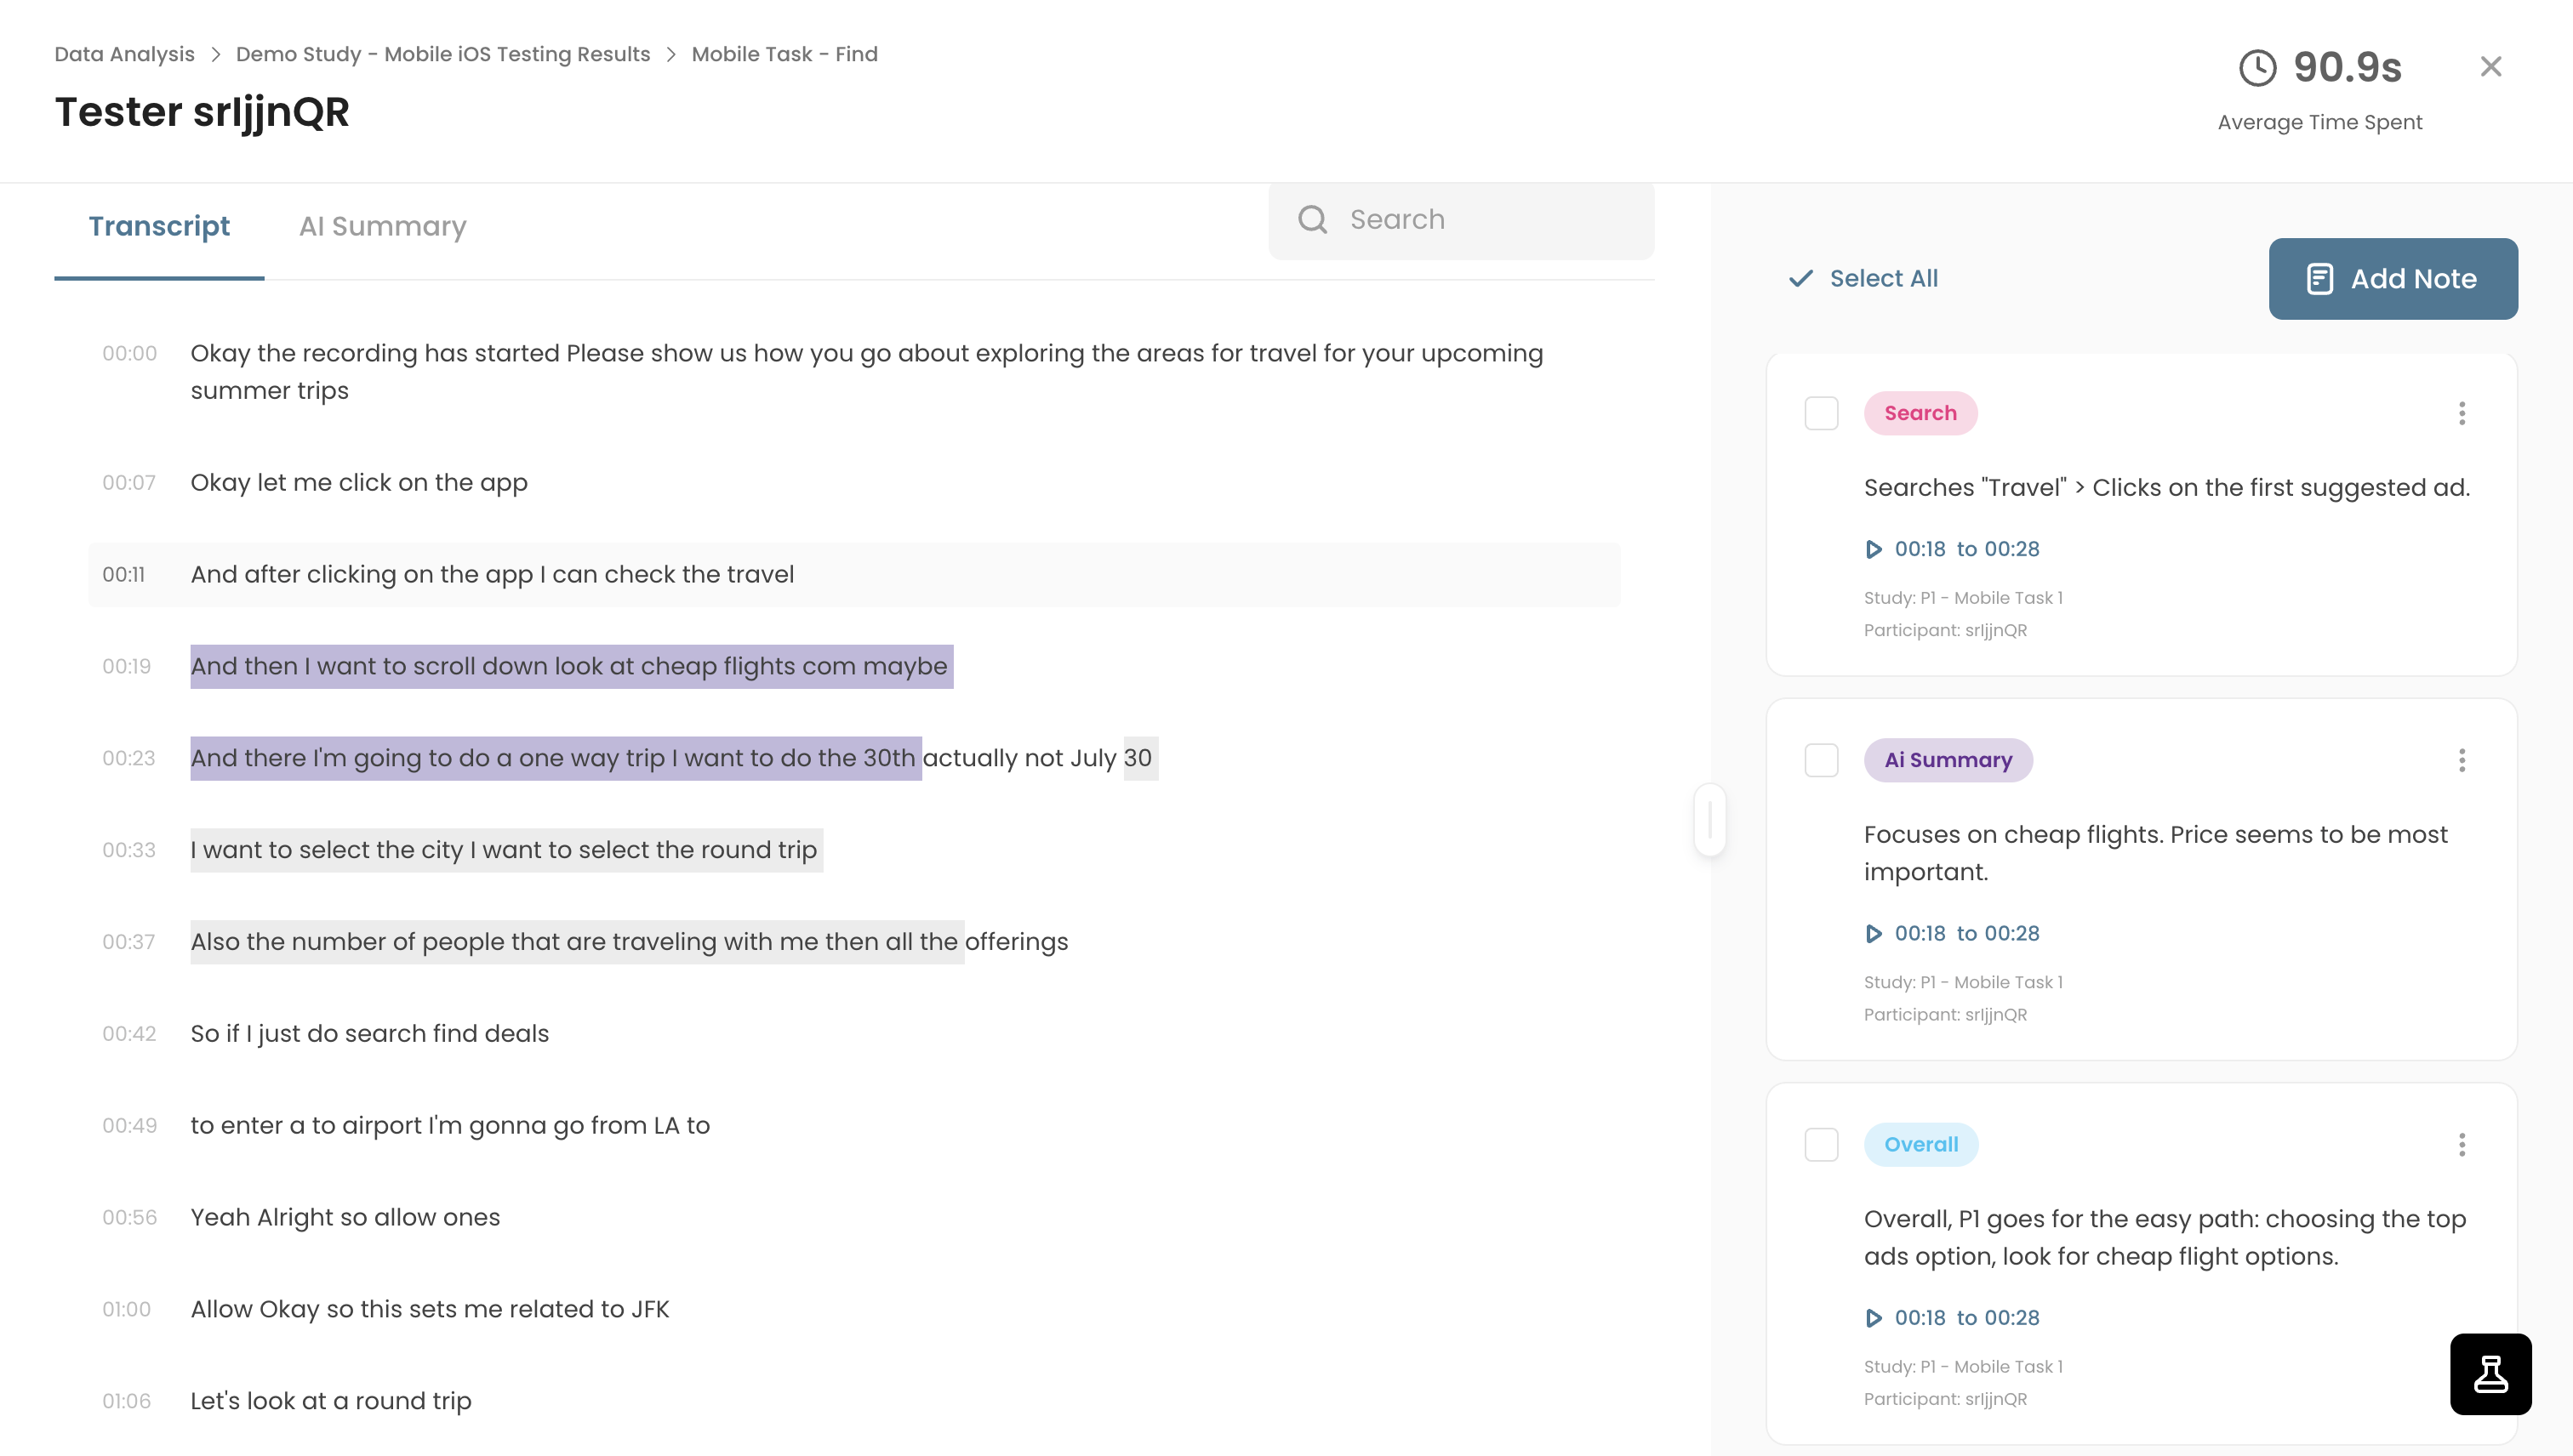Image resolution: width=2573 pixels, height=1456 pixels.
Task: Jump to timestamp 00:56
Action: pyautogui.click(x=129, y=1218)
